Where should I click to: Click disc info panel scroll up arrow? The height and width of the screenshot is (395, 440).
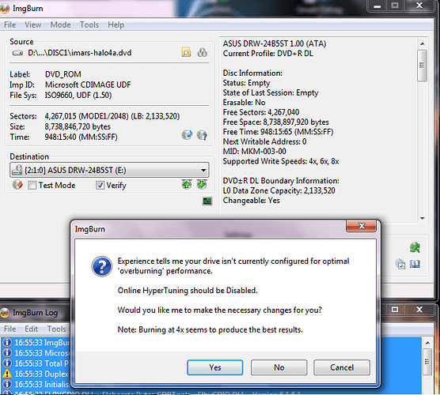pos(423,43)
